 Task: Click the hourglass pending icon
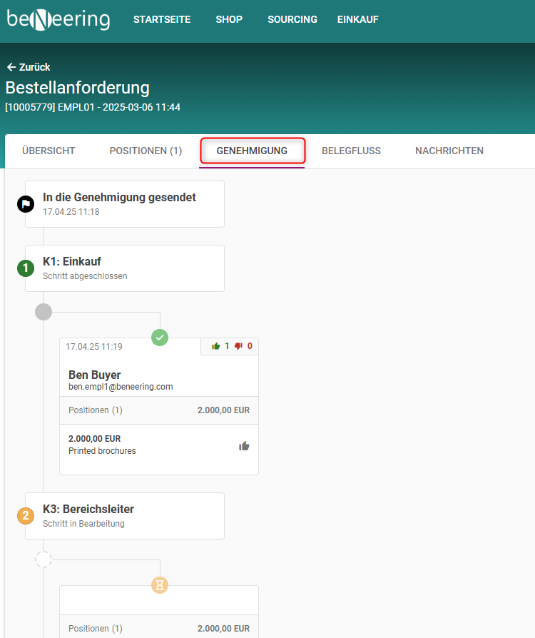click(160, 585)
